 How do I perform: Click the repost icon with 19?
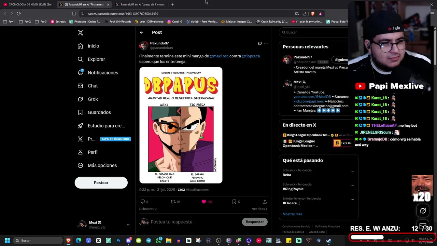175,202
